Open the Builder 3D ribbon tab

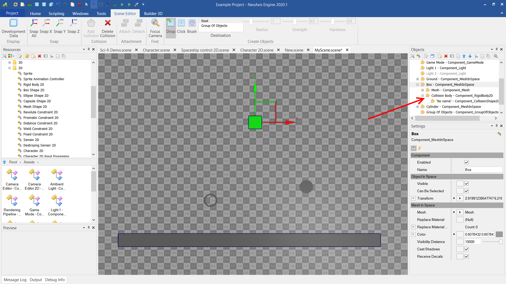153,13
